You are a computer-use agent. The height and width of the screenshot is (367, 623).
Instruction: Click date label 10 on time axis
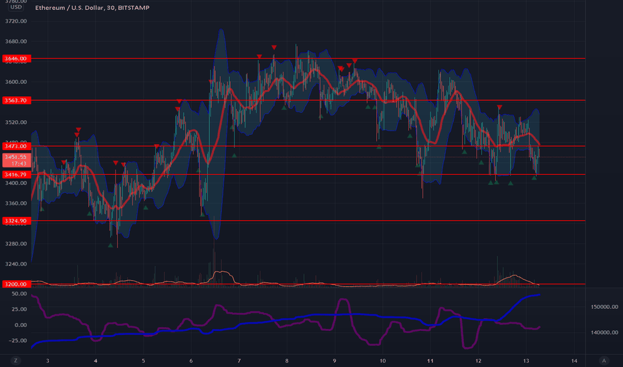(x=382, y=360)
